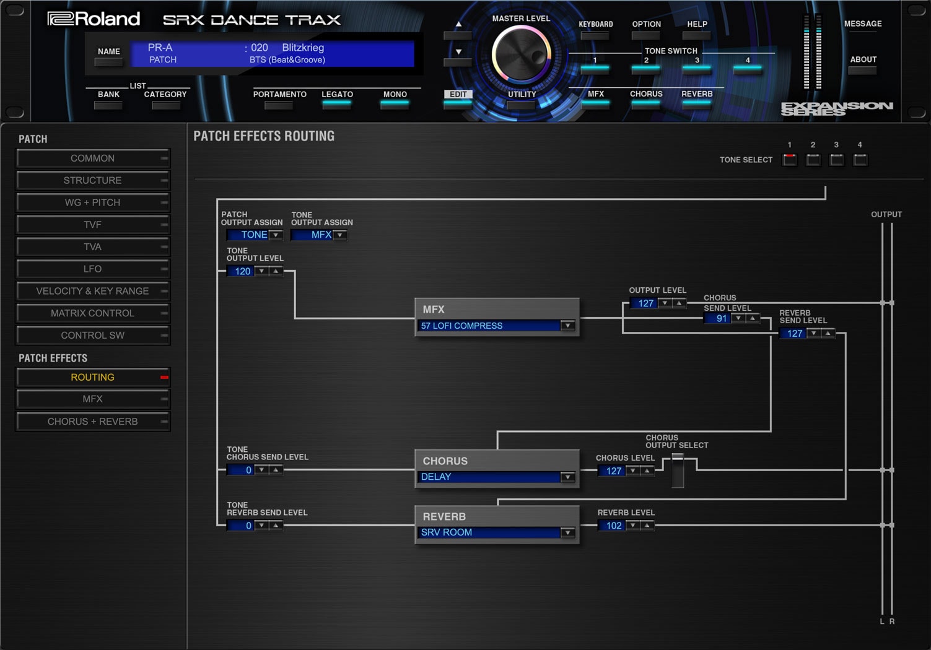Select Tone 4 in Tone Select
Viewport: 931px width, 650px height.
860,160
